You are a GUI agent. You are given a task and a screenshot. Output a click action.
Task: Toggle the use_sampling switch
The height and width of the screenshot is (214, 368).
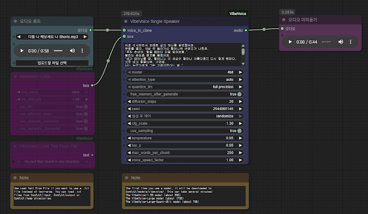click(239, 131)
